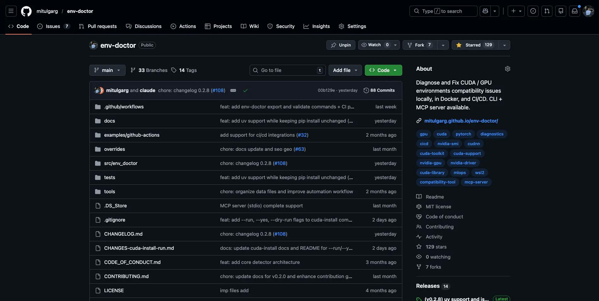Open the hamburger navigation menu
Image resolution: width=599 pixels, height=301 pixels.
[x=11, y=11]
